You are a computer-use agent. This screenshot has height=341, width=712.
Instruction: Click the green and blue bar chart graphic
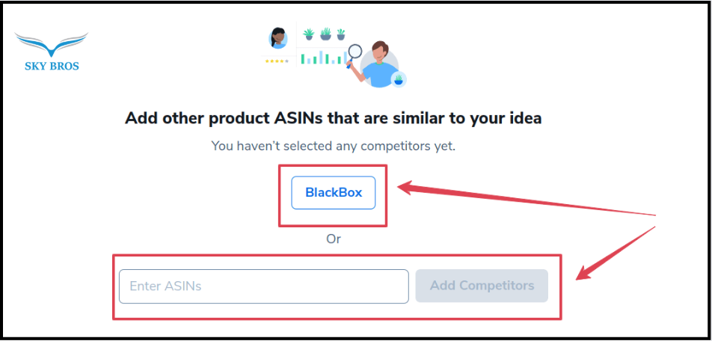[322, 58]
